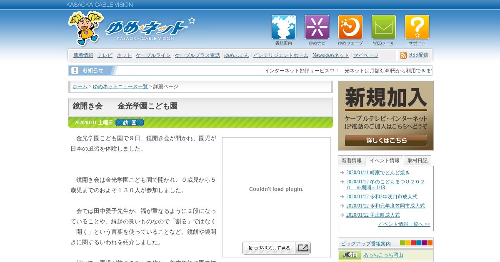Open ケーブルプラス電話 in the navigation bar
The image size is (500, 262).
pyautogui.click(x=197, y=55)
